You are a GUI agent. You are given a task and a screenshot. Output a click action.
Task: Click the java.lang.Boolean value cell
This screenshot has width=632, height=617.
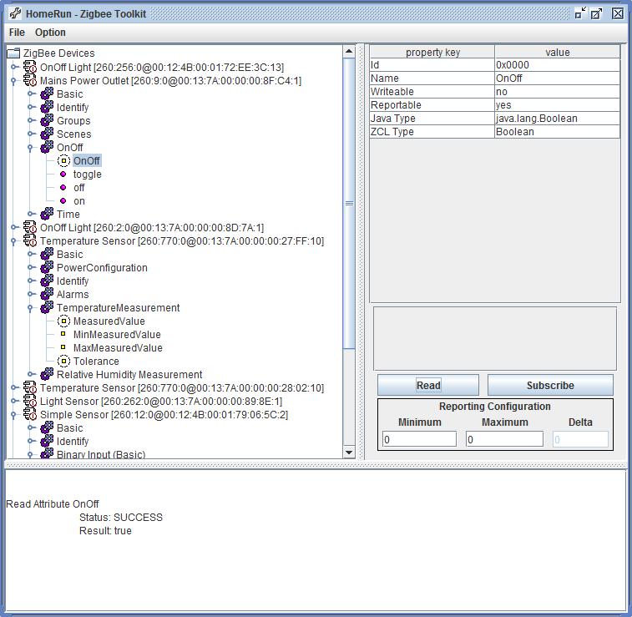(557, 118)
